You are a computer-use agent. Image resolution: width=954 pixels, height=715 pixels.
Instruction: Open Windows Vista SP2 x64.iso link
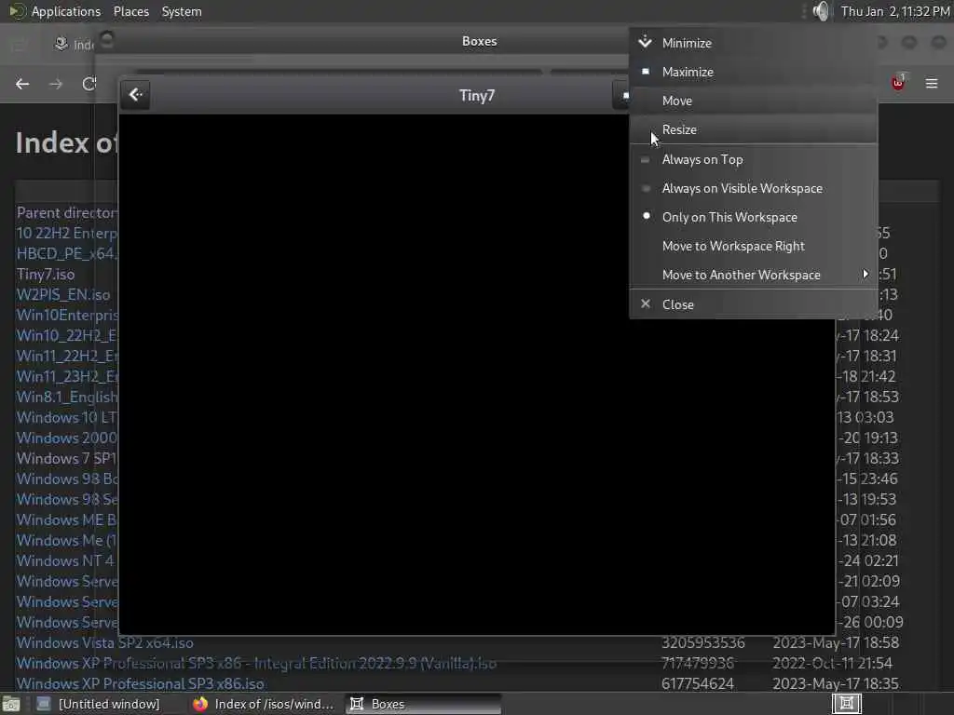tap(104, 642)
